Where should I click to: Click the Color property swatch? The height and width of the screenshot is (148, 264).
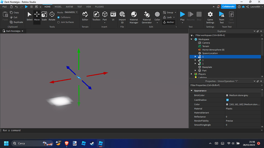point(227,105)
